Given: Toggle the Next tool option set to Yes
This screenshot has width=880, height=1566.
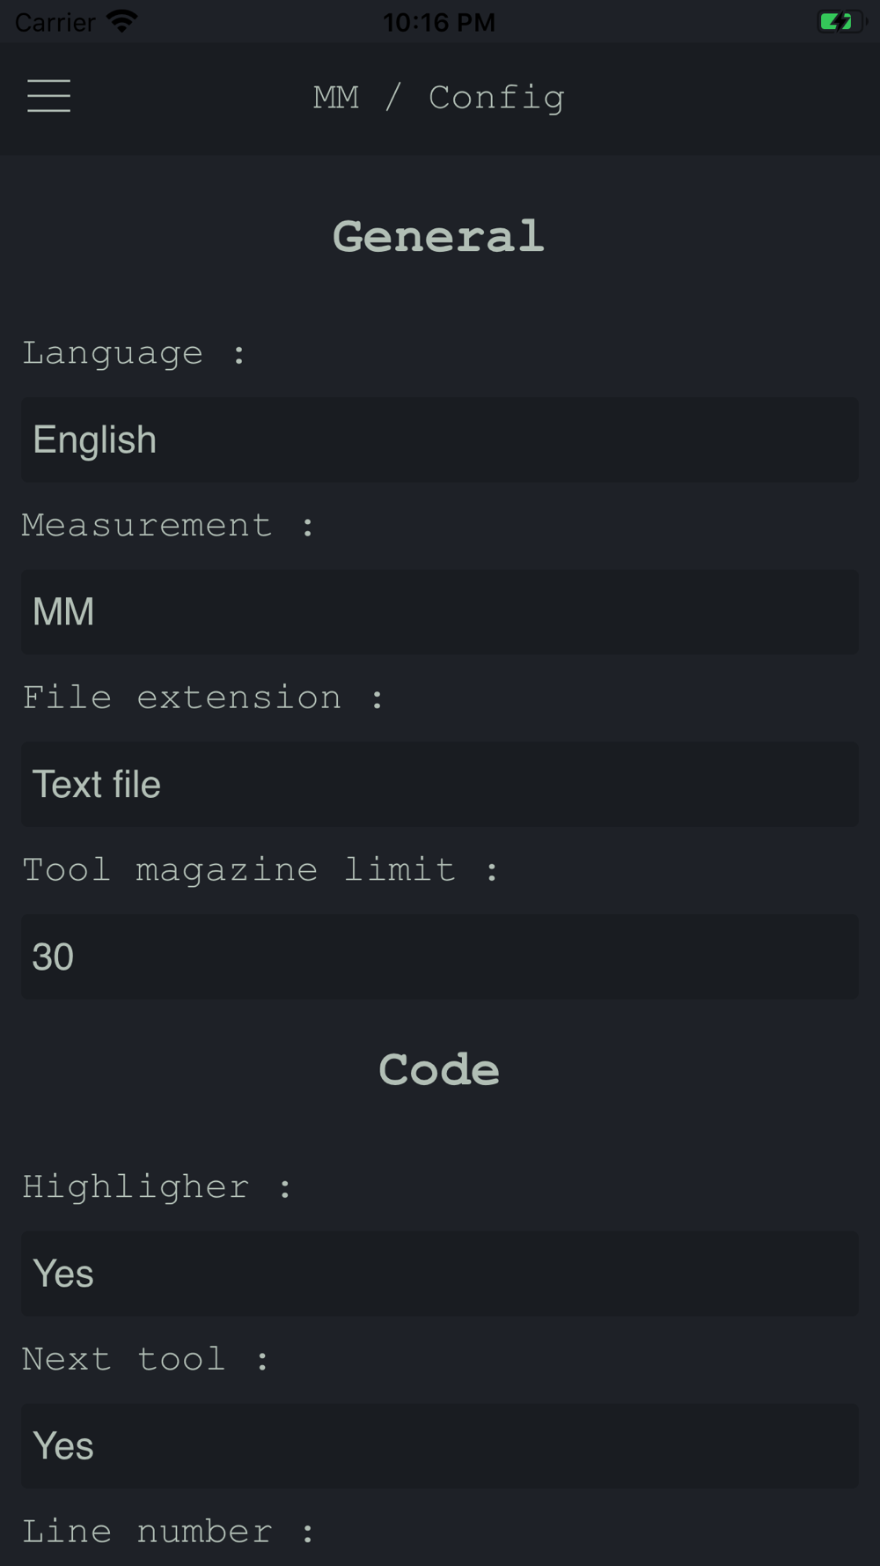Looking at the screenshot, I should pyautogui.click(x=440, y=1446).
